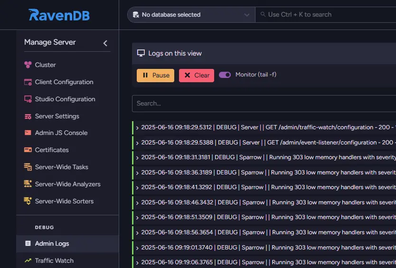Expand log entry at 09:18:51.3509

point(137,218)
